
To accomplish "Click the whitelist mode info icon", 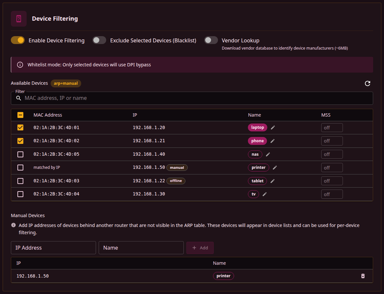I will pos(20,65).
